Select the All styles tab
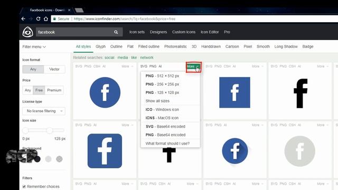Image resolution: width=338 pixels, height=190 pixels. pos(83,46)
